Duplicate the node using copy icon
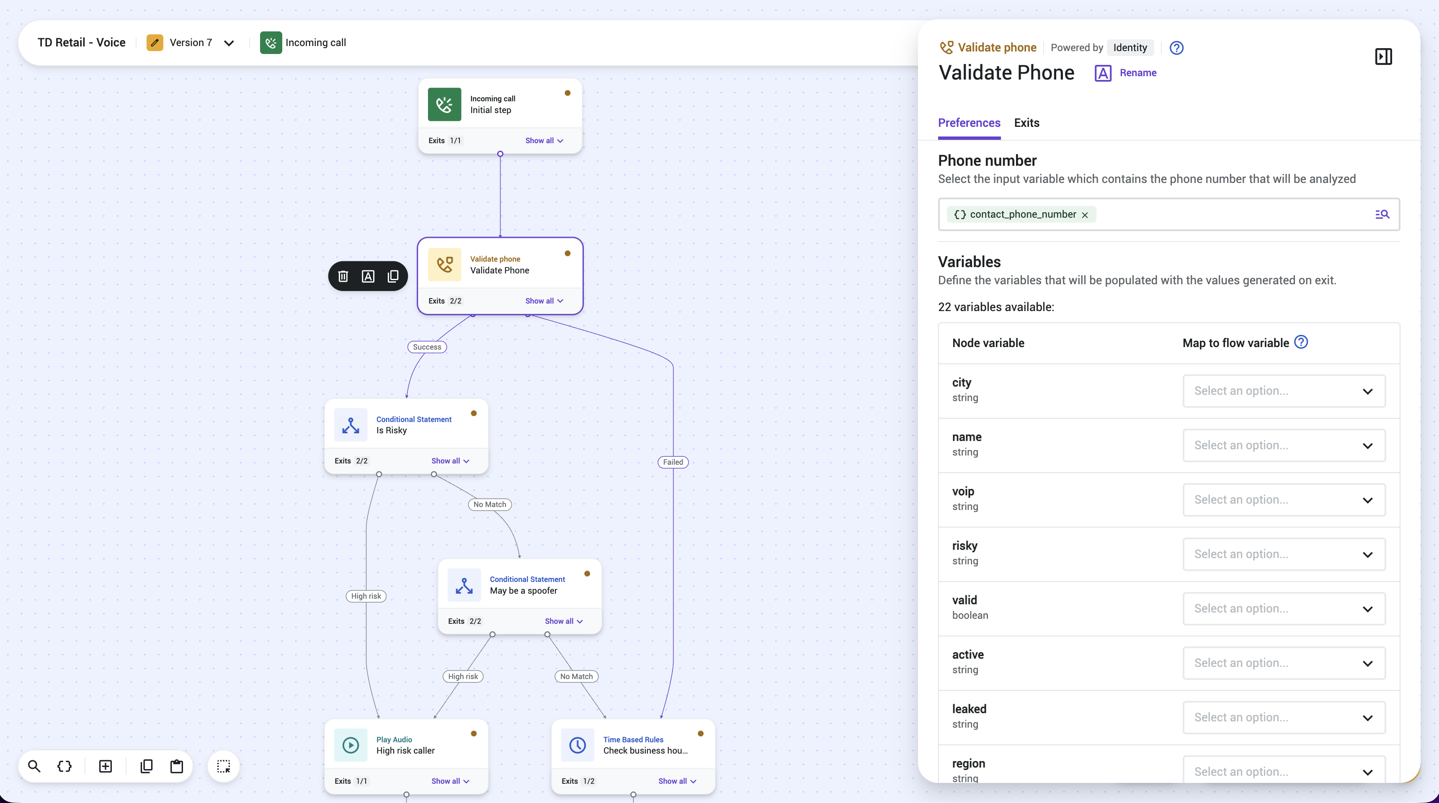Screen dimensions: 1439x803 (393, 276)
